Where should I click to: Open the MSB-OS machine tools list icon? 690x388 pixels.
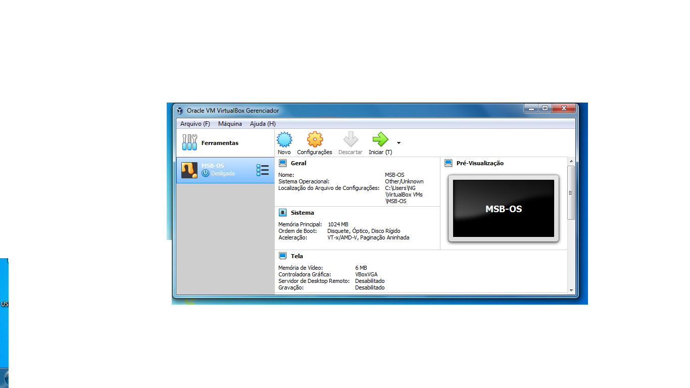(x=262, y=170)
